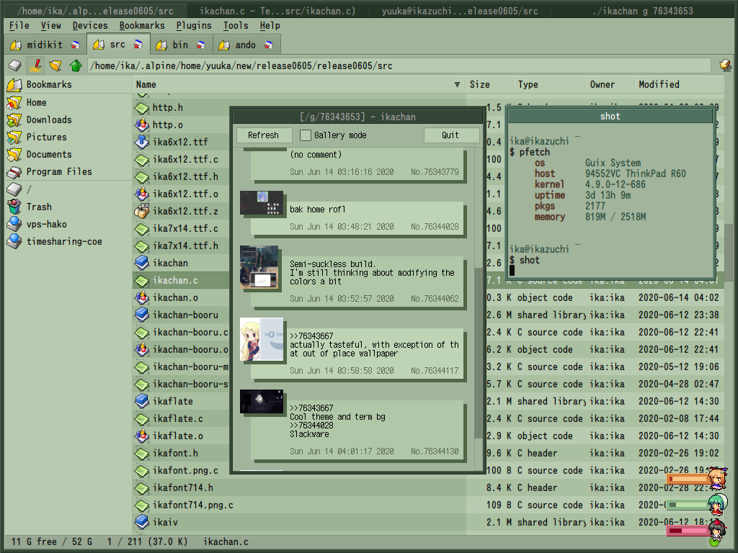Click Refresh in the ikachan window

264,135
